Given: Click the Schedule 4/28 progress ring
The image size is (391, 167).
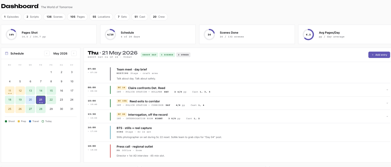Looking at the screenshot, I should (x=110, y=35).
